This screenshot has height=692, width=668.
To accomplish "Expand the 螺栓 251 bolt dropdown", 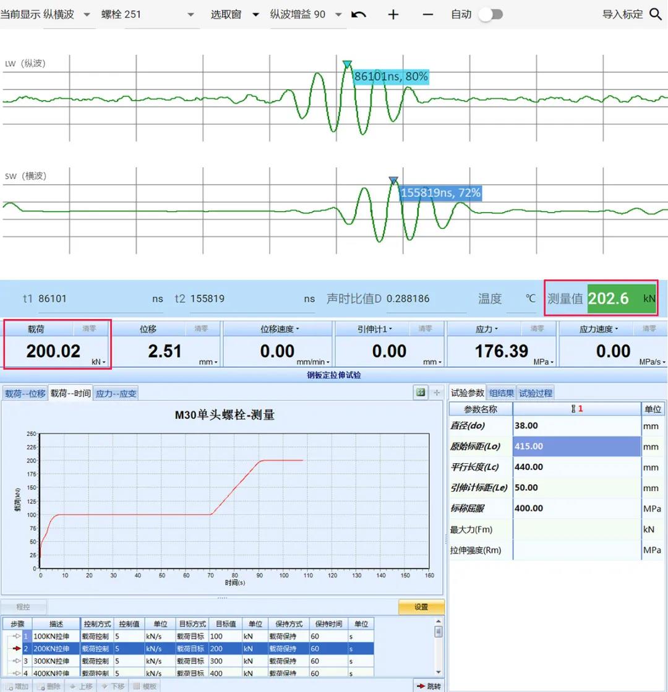I will pos(191,14).
